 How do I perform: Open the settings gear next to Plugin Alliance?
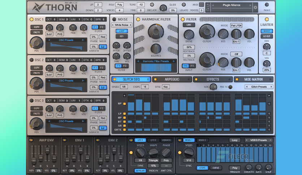pyautogui.click(x=255, y=8)
